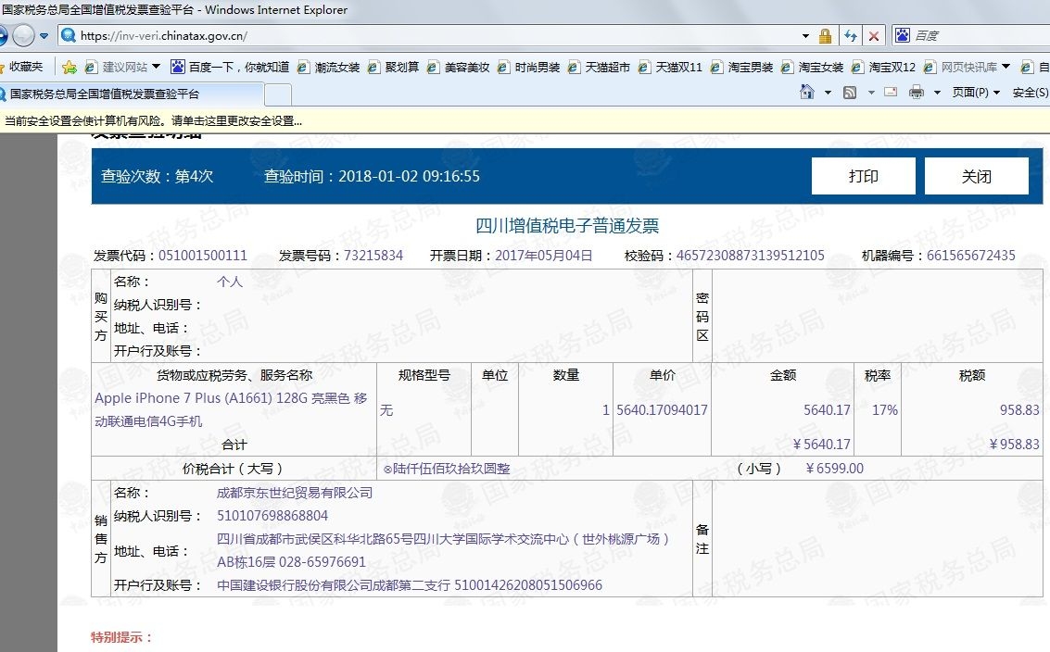Click the Baidu search box

[x=981, y=35]
